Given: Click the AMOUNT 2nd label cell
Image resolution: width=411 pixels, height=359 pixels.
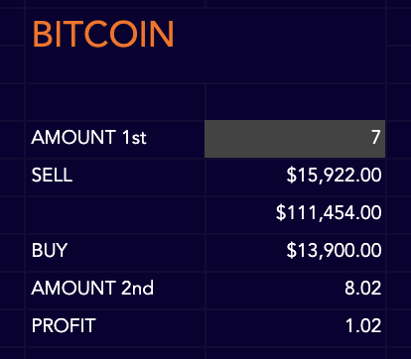Looking at the screenshot, I should coord(115,291).
